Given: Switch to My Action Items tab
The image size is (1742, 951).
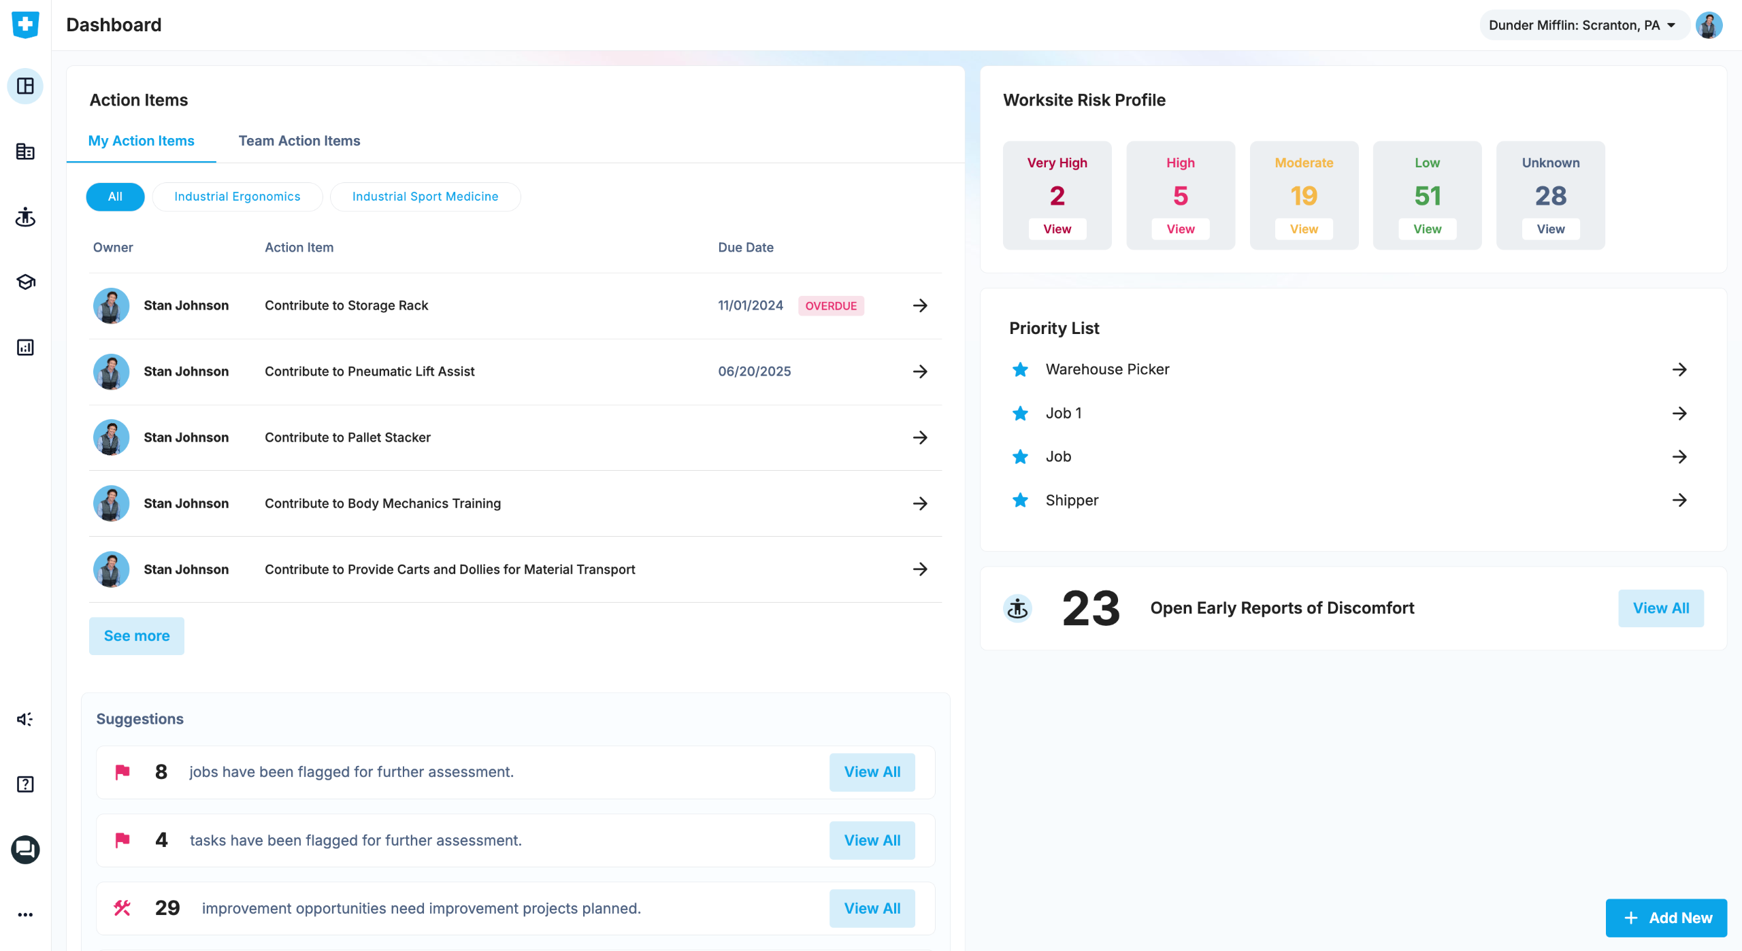Looking at the screenshot, I should coord(141,141).
